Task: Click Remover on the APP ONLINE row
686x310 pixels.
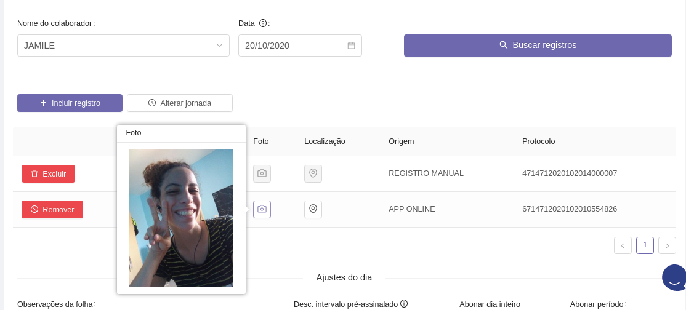Action: point(52,209)
